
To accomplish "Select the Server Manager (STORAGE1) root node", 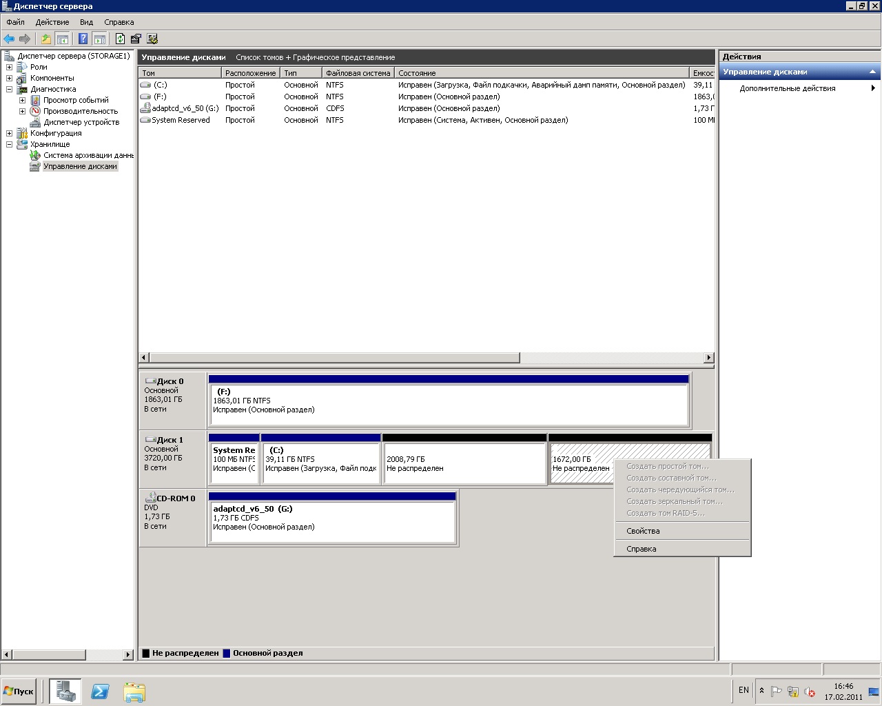I will 73,56.
